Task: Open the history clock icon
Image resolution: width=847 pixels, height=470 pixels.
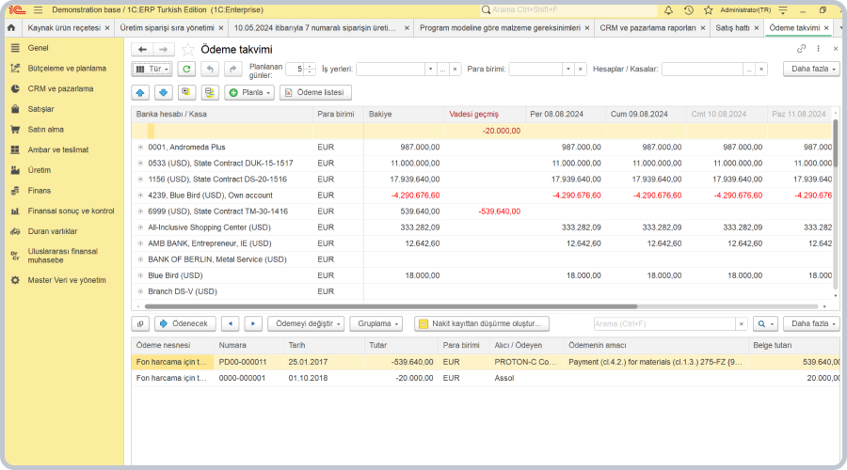Action: point(688,9)
